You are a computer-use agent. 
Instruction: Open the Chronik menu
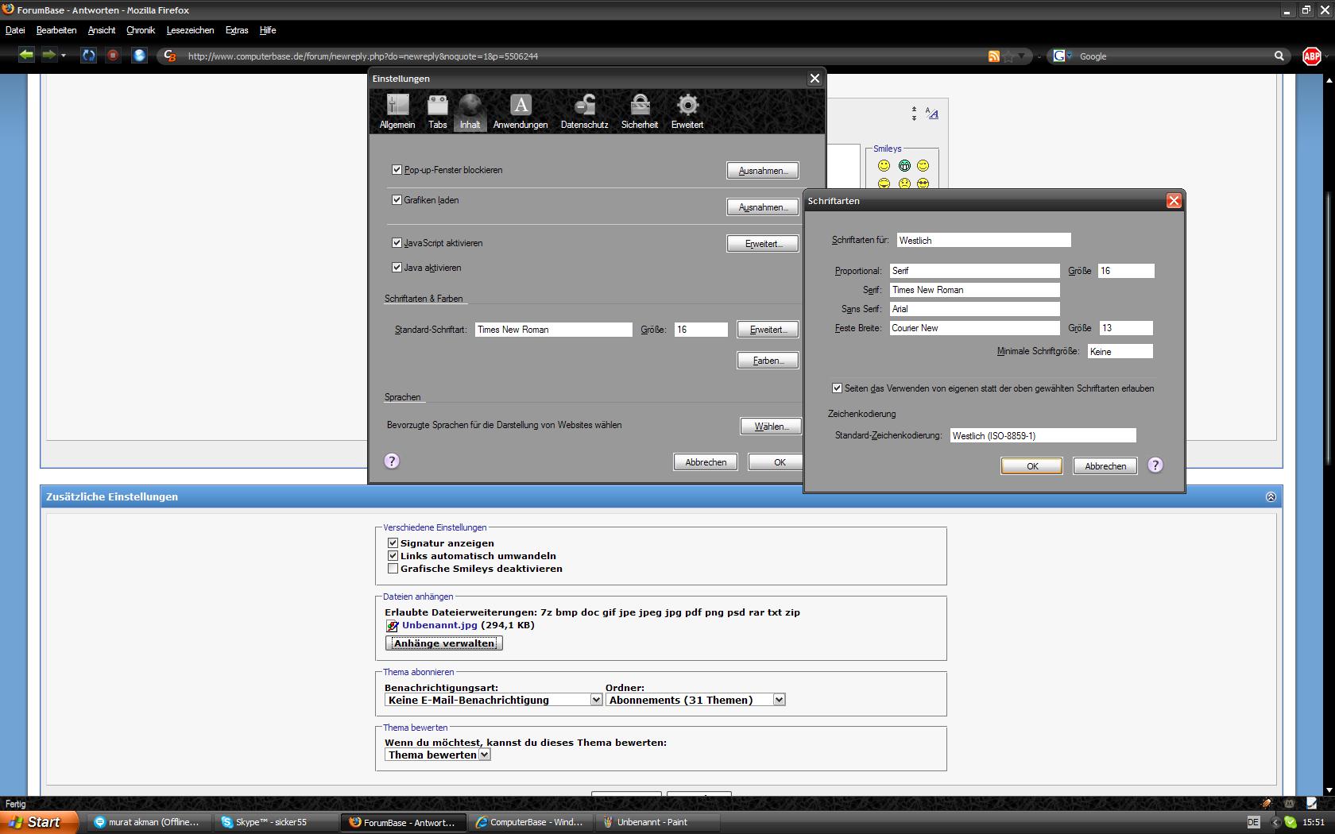tap(141, 30)
